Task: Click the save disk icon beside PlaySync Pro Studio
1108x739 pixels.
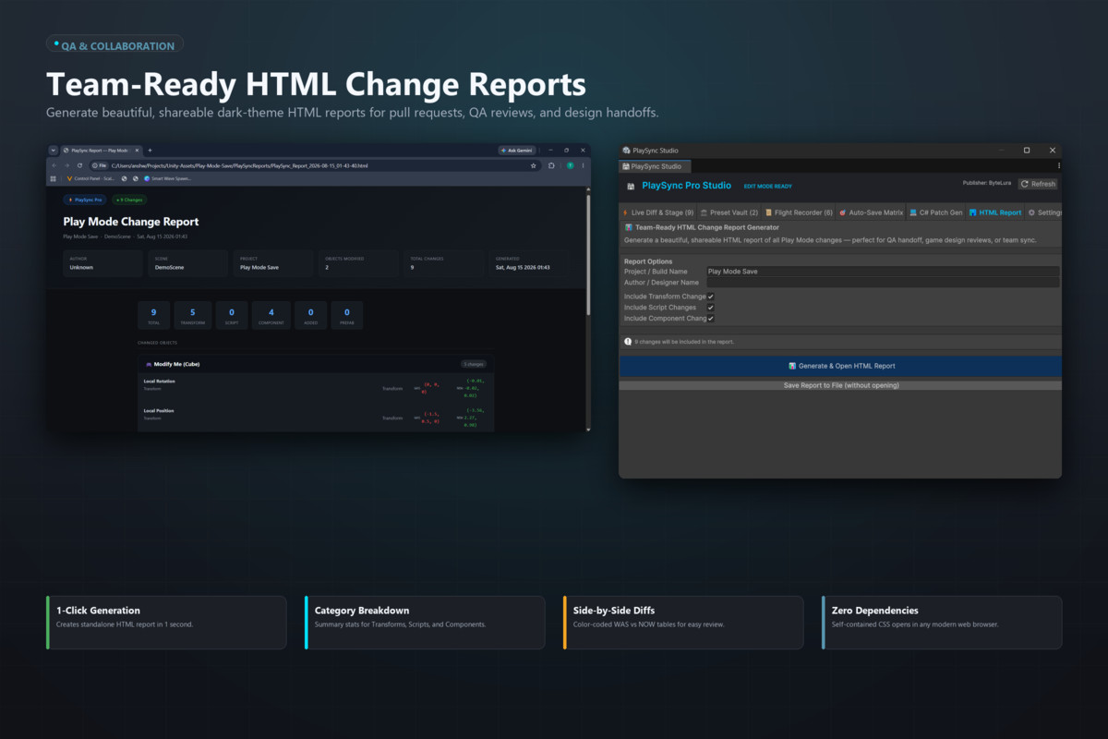Action: (632, 186)
